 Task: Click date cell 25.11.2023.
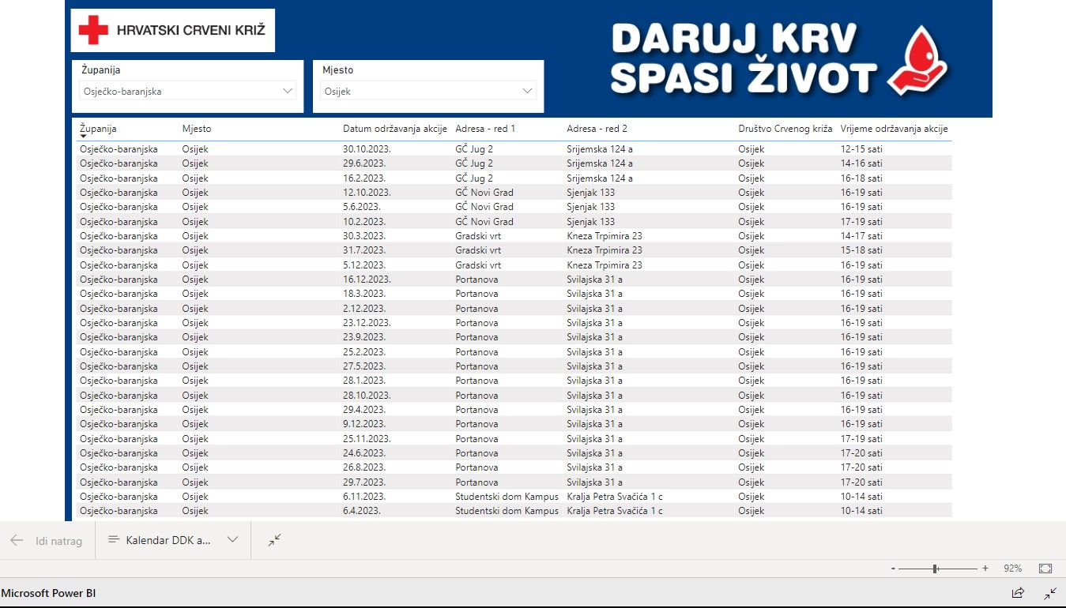[367, 439]
